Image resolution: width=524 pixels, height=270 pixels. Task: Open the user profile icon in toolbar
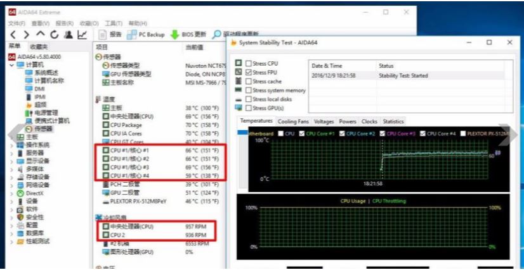coord(67,34)
